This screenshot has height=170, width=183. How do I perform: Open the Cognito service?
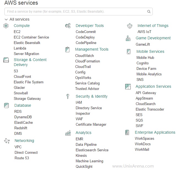click(x=143, y=63)
